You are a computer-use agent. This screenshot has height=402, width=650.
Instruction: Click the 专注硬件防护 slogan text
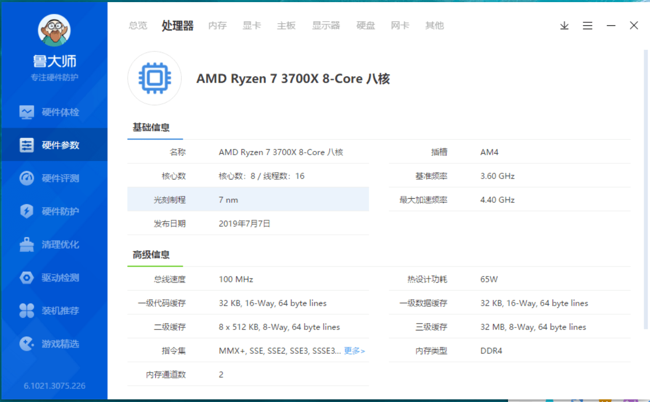(55, 77)
